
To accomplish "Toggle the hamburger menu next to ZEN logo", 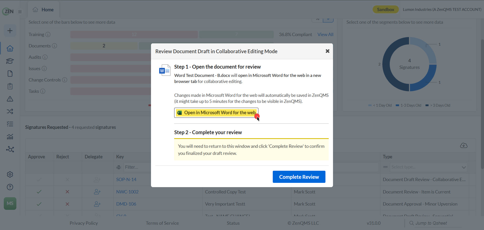I will coord(20,12).
